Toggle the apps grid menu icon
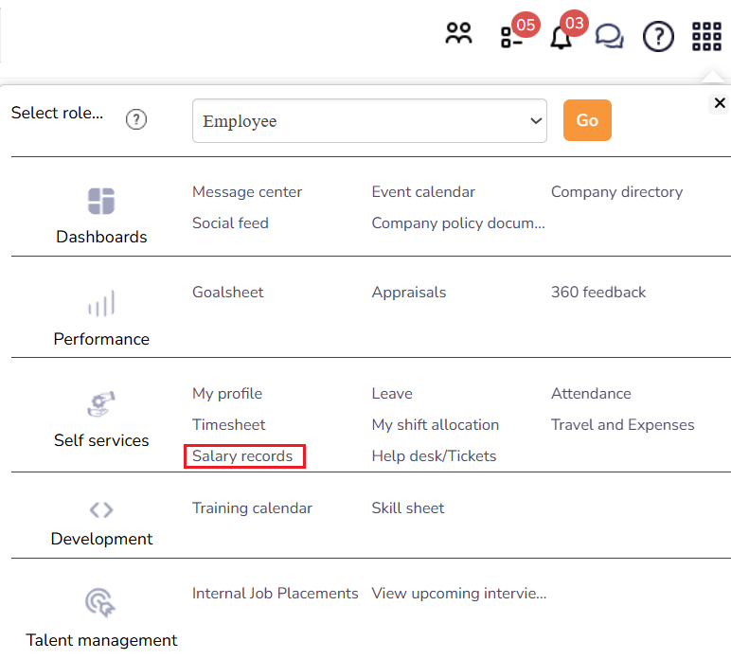Screen dimensions: 731x659 point(706,37)
